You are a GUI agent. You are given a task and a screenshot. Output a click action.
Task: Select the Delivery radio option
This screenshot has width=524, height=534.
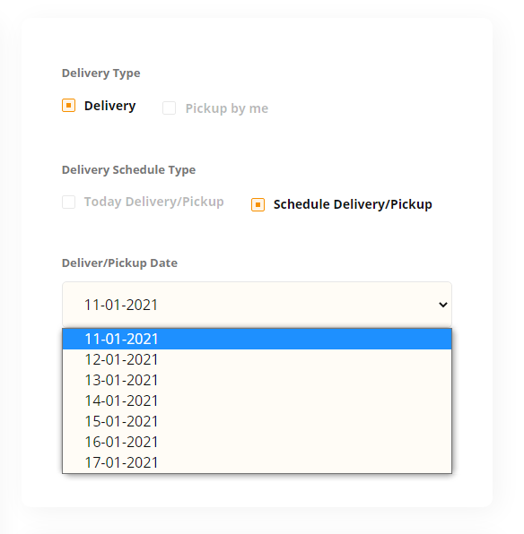(68, 105)
